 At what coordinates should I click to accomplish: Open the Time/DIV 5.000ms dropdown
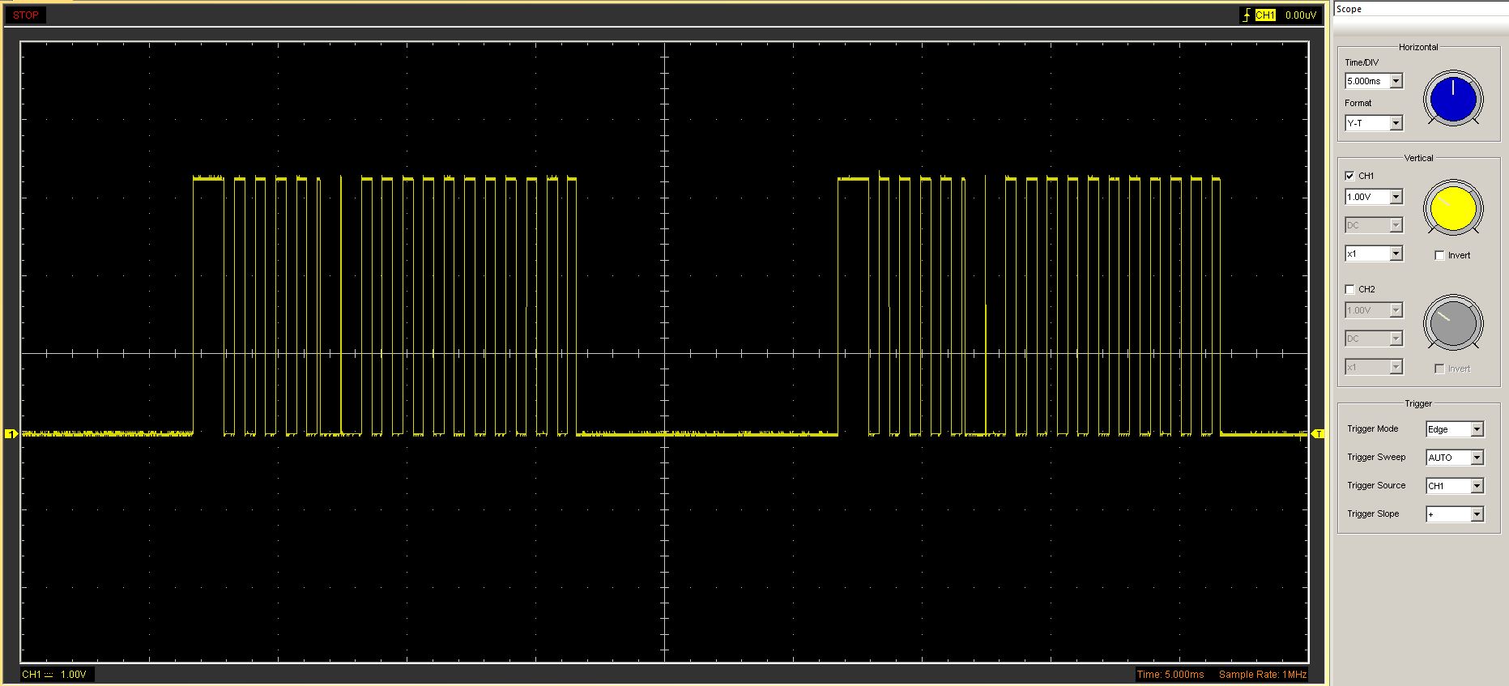[x=1396, y=81]
